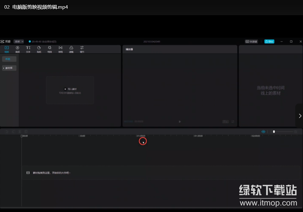Click the player aspect ratio button
The image size is (303, 212).
click(226, 121)
